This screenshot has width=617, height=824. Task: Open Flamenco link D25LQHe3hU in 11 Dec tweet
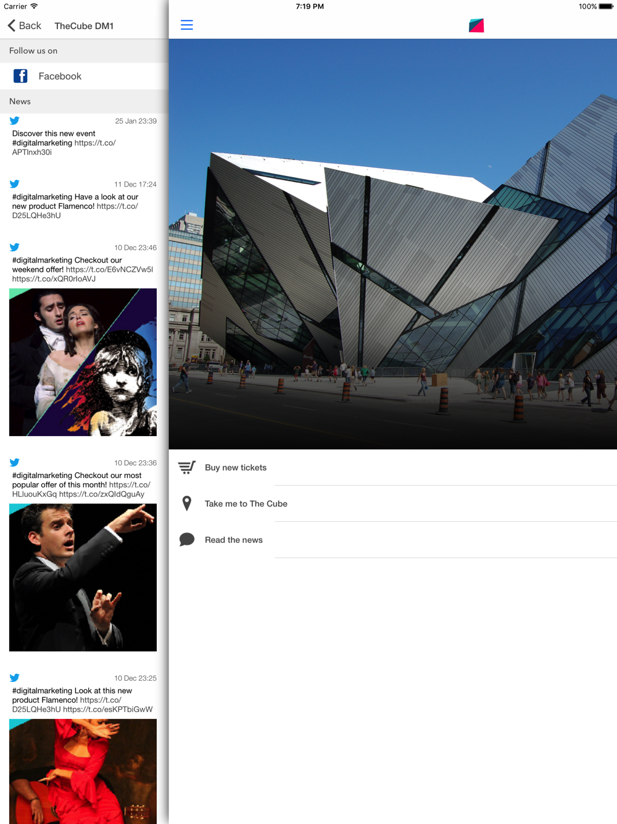coord(75,211)
